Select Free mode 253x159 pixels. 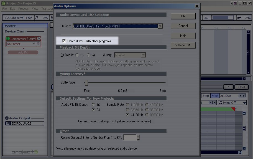coord(215,96)
